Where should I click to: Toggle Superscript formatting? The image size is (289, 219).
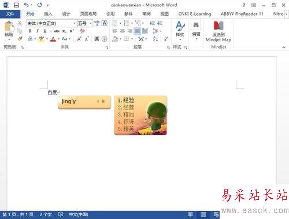(72, 31)
